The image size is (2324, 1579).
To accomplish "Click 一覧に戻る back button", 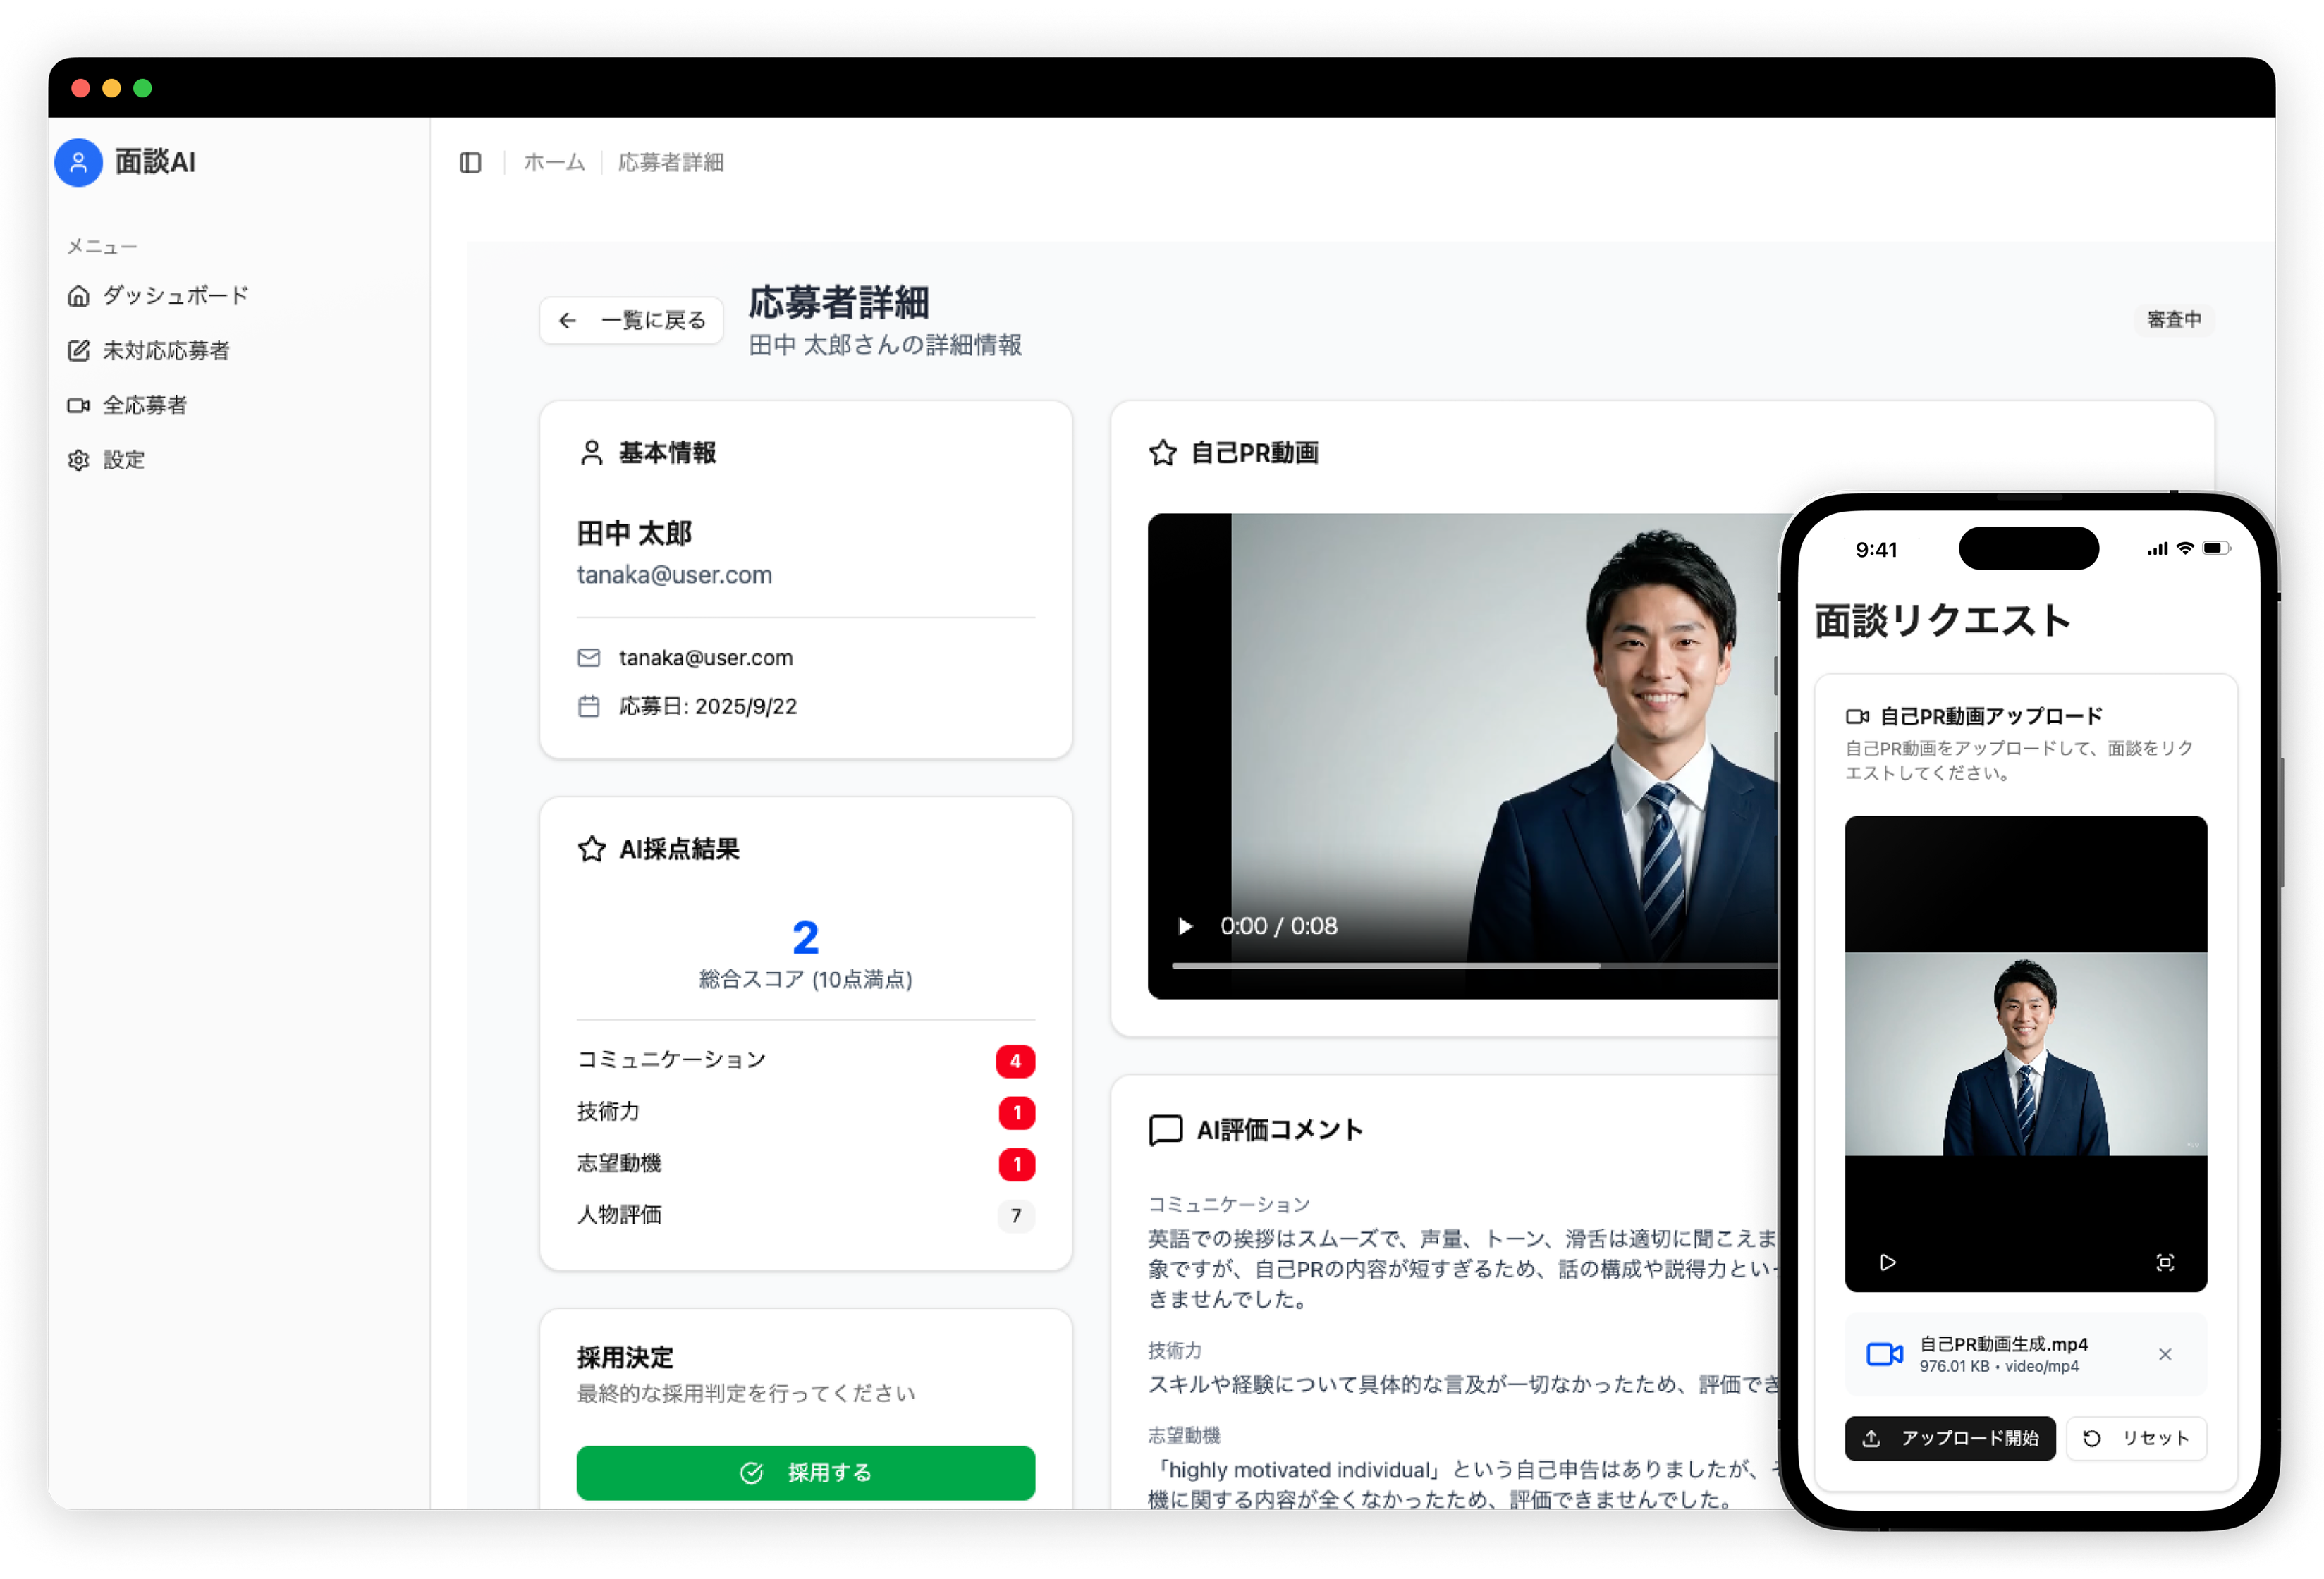I will click(x=632, y=320).
